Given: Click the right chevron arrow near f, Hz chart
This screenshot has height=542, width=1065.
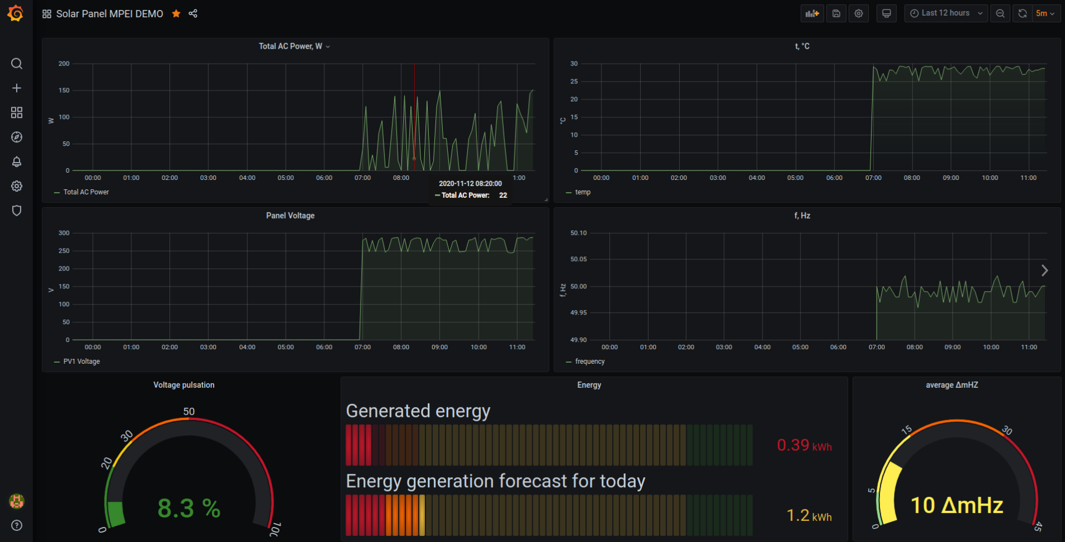Looking at the screenshot, I should click(1044, 270).
